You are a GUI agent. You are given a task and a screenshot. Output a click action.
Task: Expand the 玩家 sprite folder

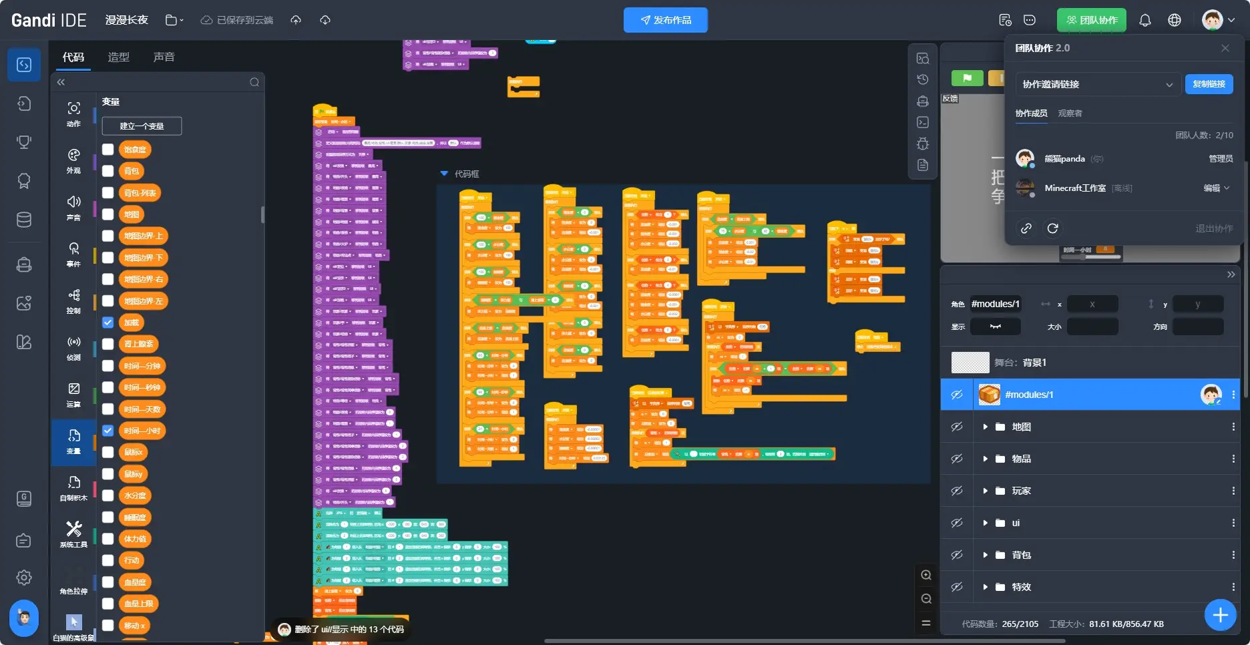(x=985, y=491)
